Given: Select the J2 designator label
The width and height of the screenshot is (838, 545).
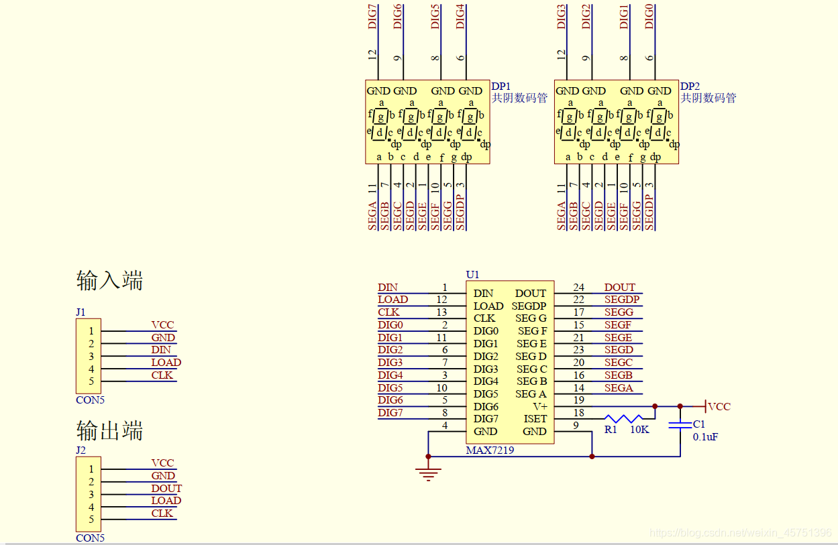Looking at the screenshot, I should click(x=81, y=450).
